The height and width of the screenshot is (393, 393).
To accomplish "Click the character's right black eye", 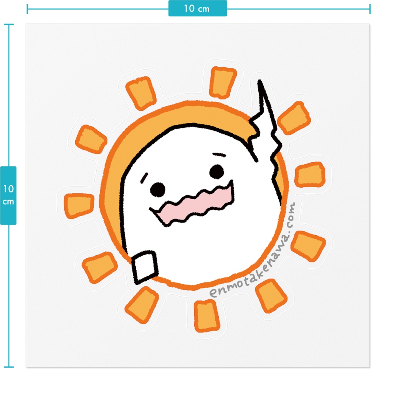I will (x=216, y=172).
